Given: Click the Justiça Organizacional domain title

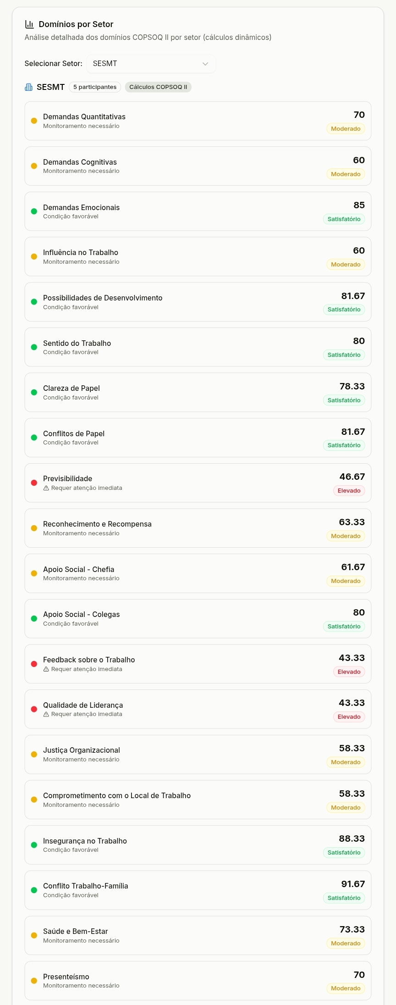Looking at the screenshot, I should (x=82, y=750).
